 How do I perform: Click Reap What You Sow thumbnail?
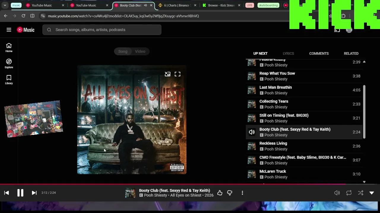pos(252,76)
